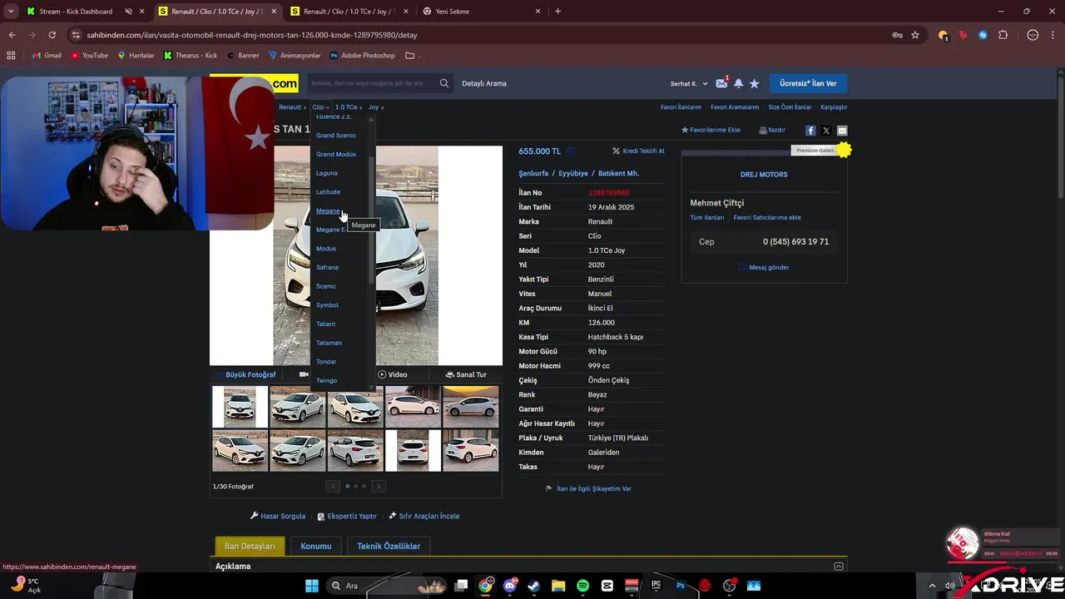The image size is (1065, 599).
Task: Select Symbol from the model list
Action: click(x=327, y=305)
